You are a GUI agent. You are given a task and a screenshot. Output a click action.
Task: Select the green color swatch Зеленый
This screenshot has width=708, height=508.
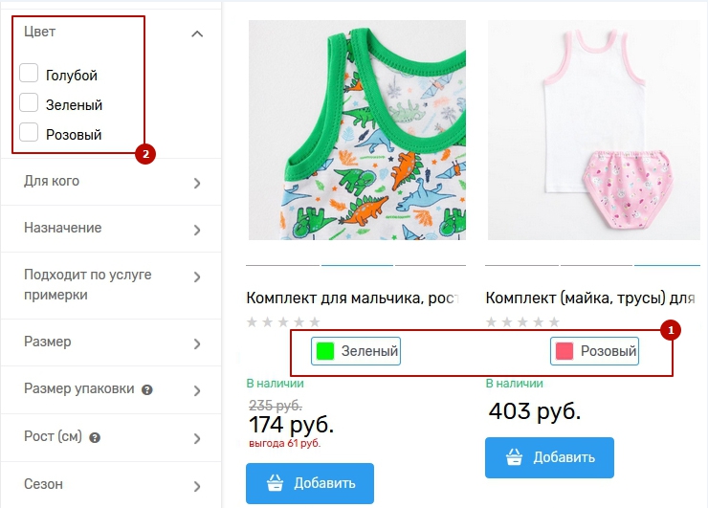[x=355, y=351]
